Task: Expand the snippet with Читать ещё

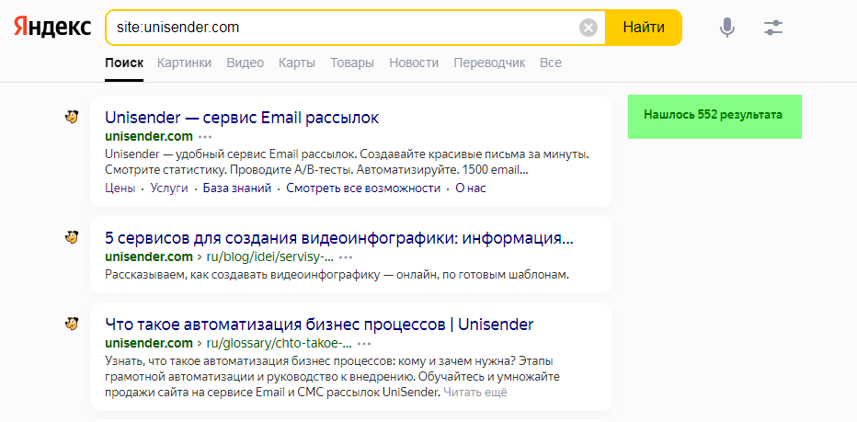Action: 475,392
